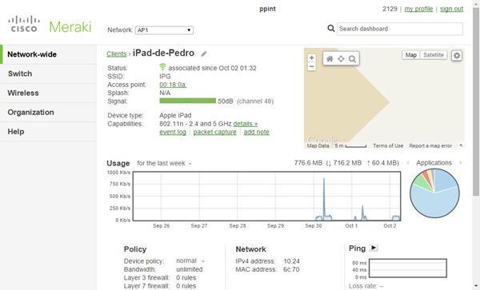480x290 pixels.
Task: Click IPv4 address value 10.24
Action: 291,261
